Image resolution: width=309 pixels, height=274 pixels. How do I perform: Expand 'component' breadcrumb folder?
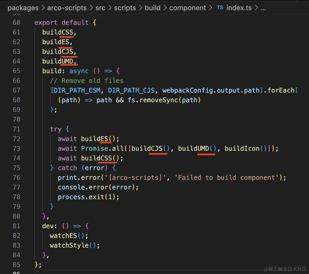click(x=188, y=8)
